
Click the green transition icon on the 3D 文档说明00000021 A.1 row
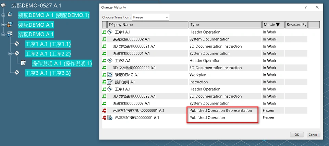(x=104, y=46)
